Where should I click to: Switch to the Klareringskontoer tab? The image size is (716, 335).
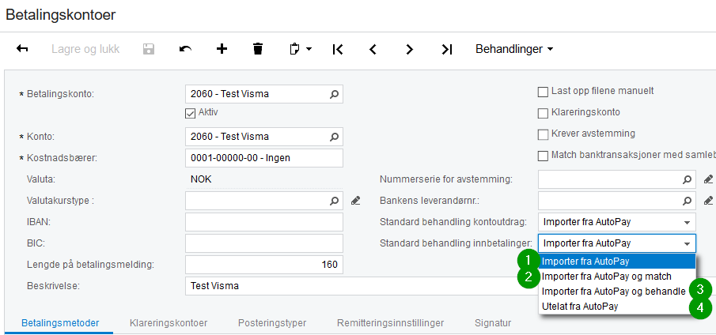click(168, 323)
